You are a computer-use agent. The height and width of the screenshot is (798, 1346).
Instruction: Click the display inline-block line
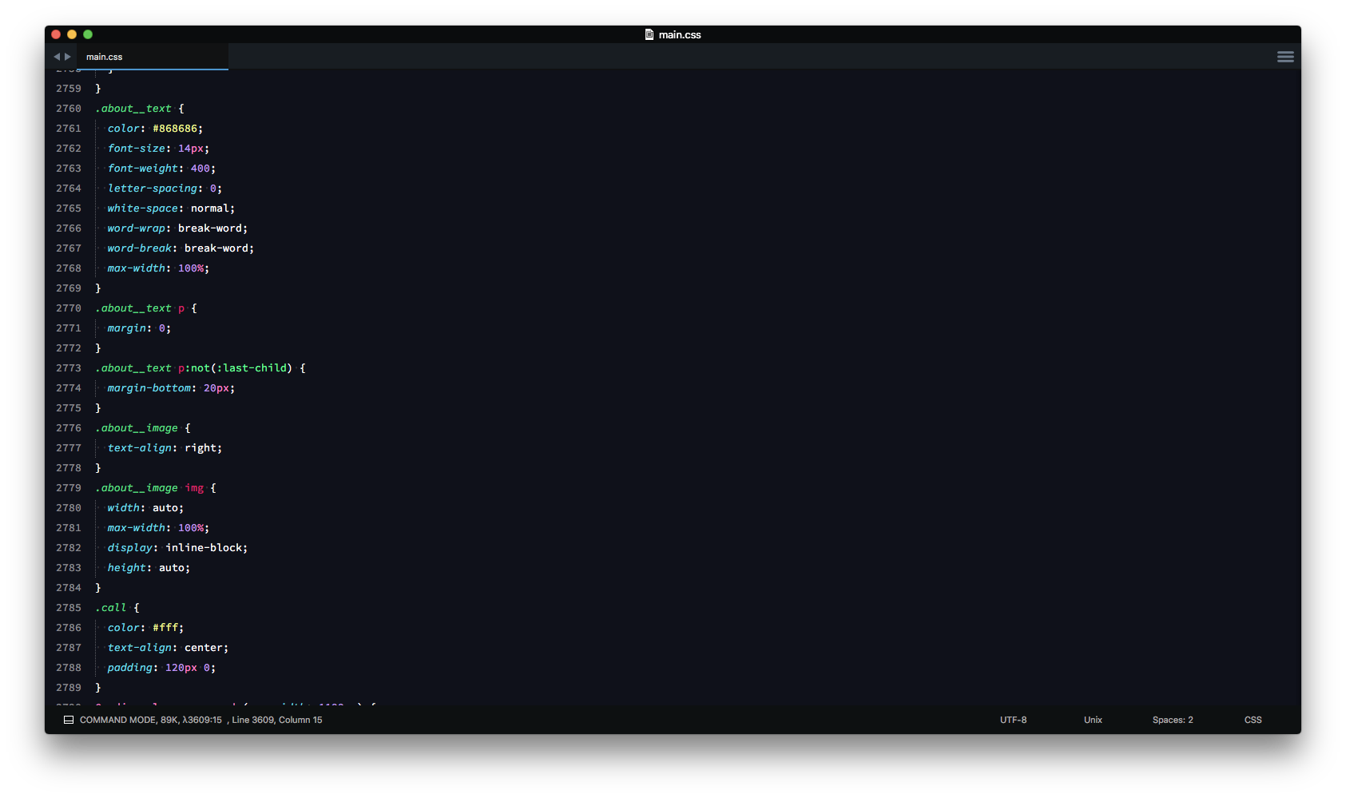[x=177, y=548]
